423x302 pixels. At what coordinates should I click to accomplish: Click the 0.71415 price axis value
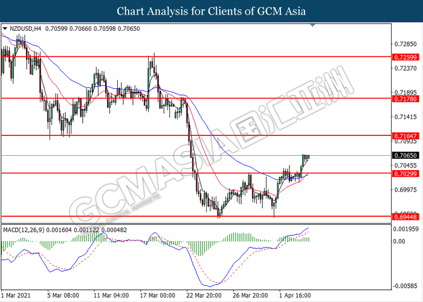click(x=405, y=117)
